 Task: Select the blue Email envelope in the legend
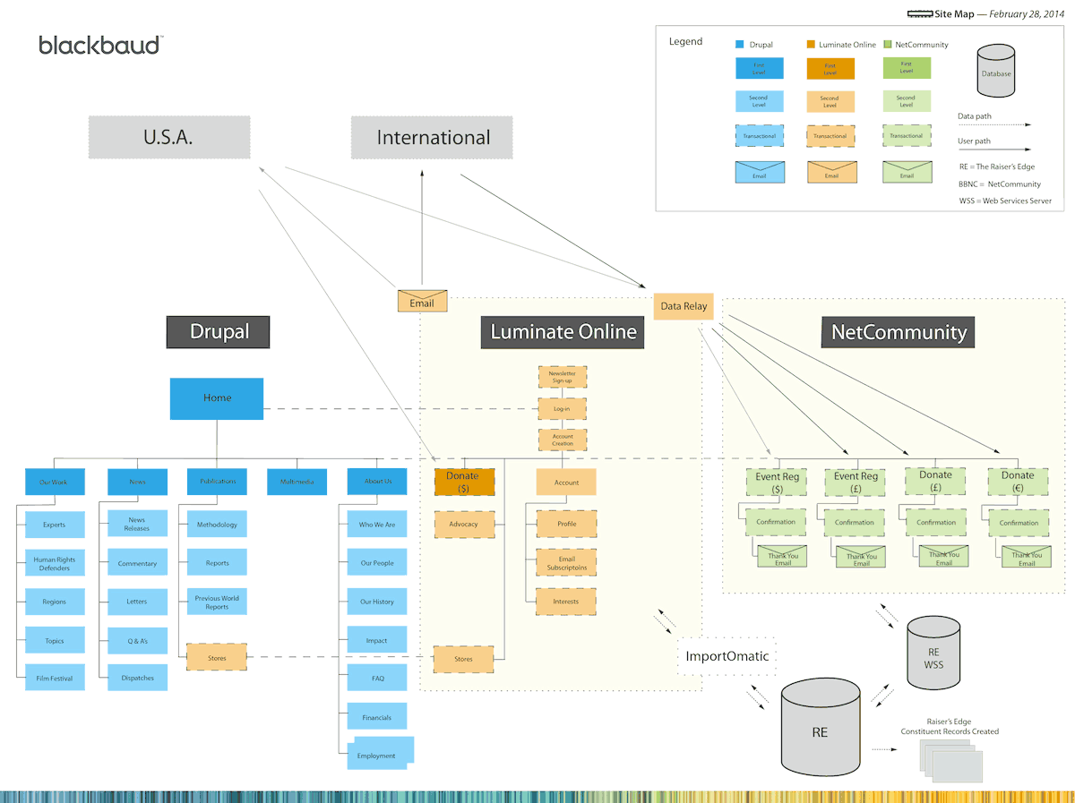pos(759,172)
